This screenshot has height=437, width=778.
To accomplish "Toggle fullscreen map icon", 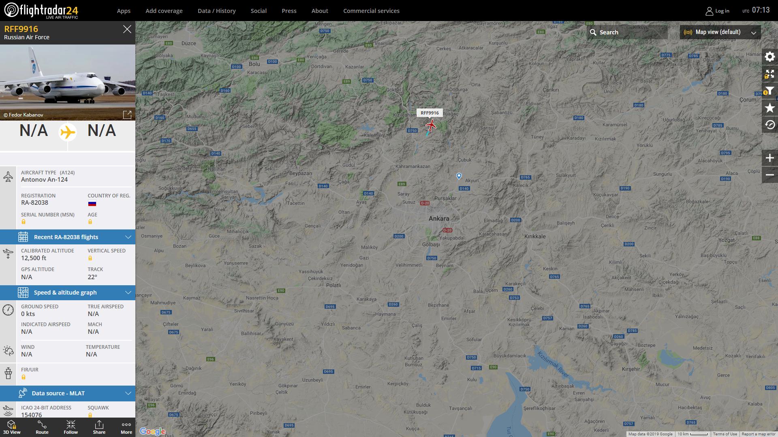I will 769,74.
